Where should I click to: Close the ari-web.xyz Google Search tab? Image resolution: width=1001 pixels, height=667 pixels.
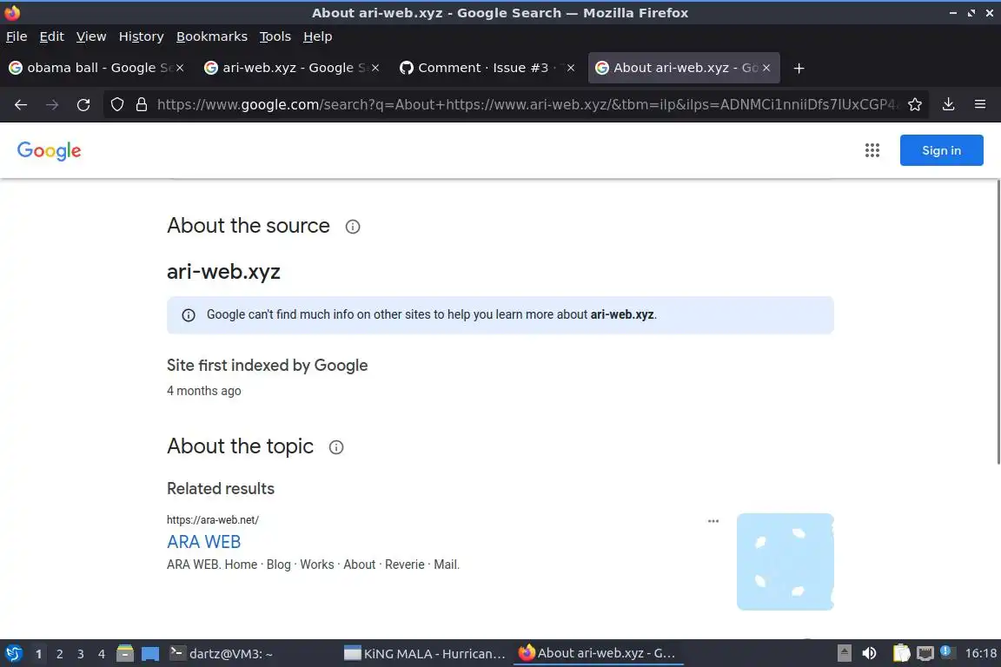(x=375, y=68)
